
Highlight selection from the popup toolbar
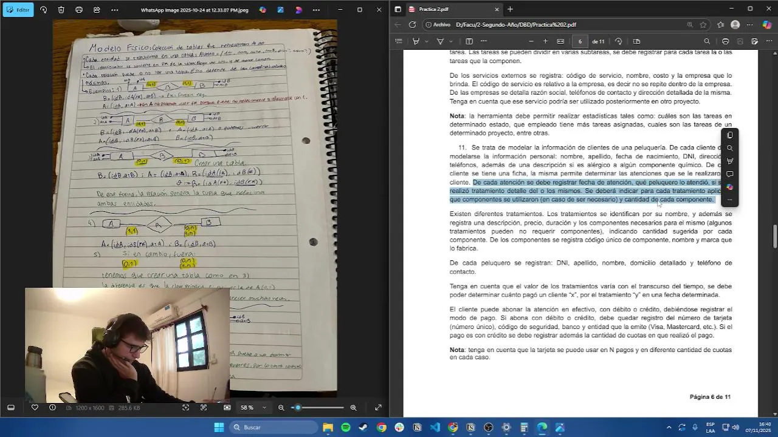[x=730, y=161]
